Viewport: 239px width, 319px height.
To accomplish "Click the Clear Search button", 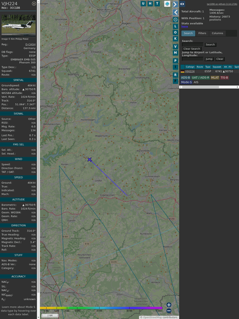I will coord(192,48).
